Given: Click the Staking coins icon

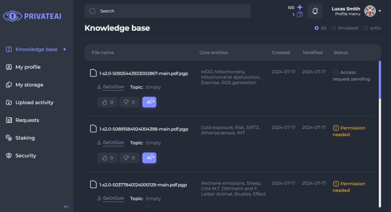Looking at the screenshot, I should [x=9, y=138].
